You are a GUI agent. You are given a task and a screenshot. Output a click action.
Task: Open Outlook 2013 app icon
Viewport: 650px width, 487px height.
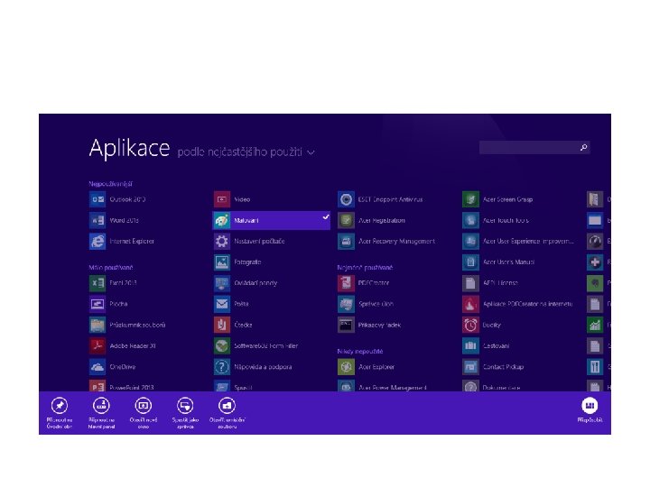pyautogui.click(x=97, y=199)
